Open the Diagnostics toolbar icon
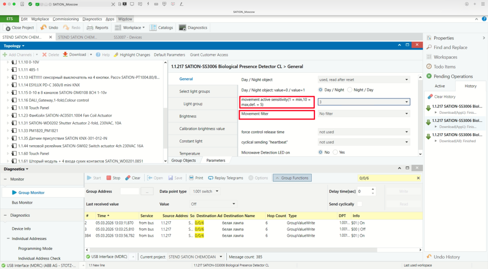Image resolution: width=488 pixels, height=269 pixels. pyautogui.click(x=183, y=27)
